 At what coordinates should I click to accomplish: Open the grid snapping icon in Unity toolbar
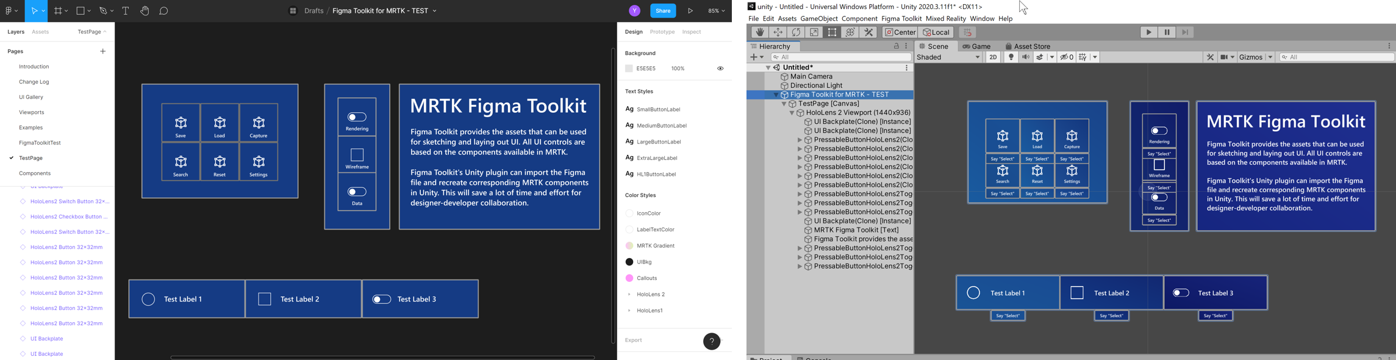(967, 32)
